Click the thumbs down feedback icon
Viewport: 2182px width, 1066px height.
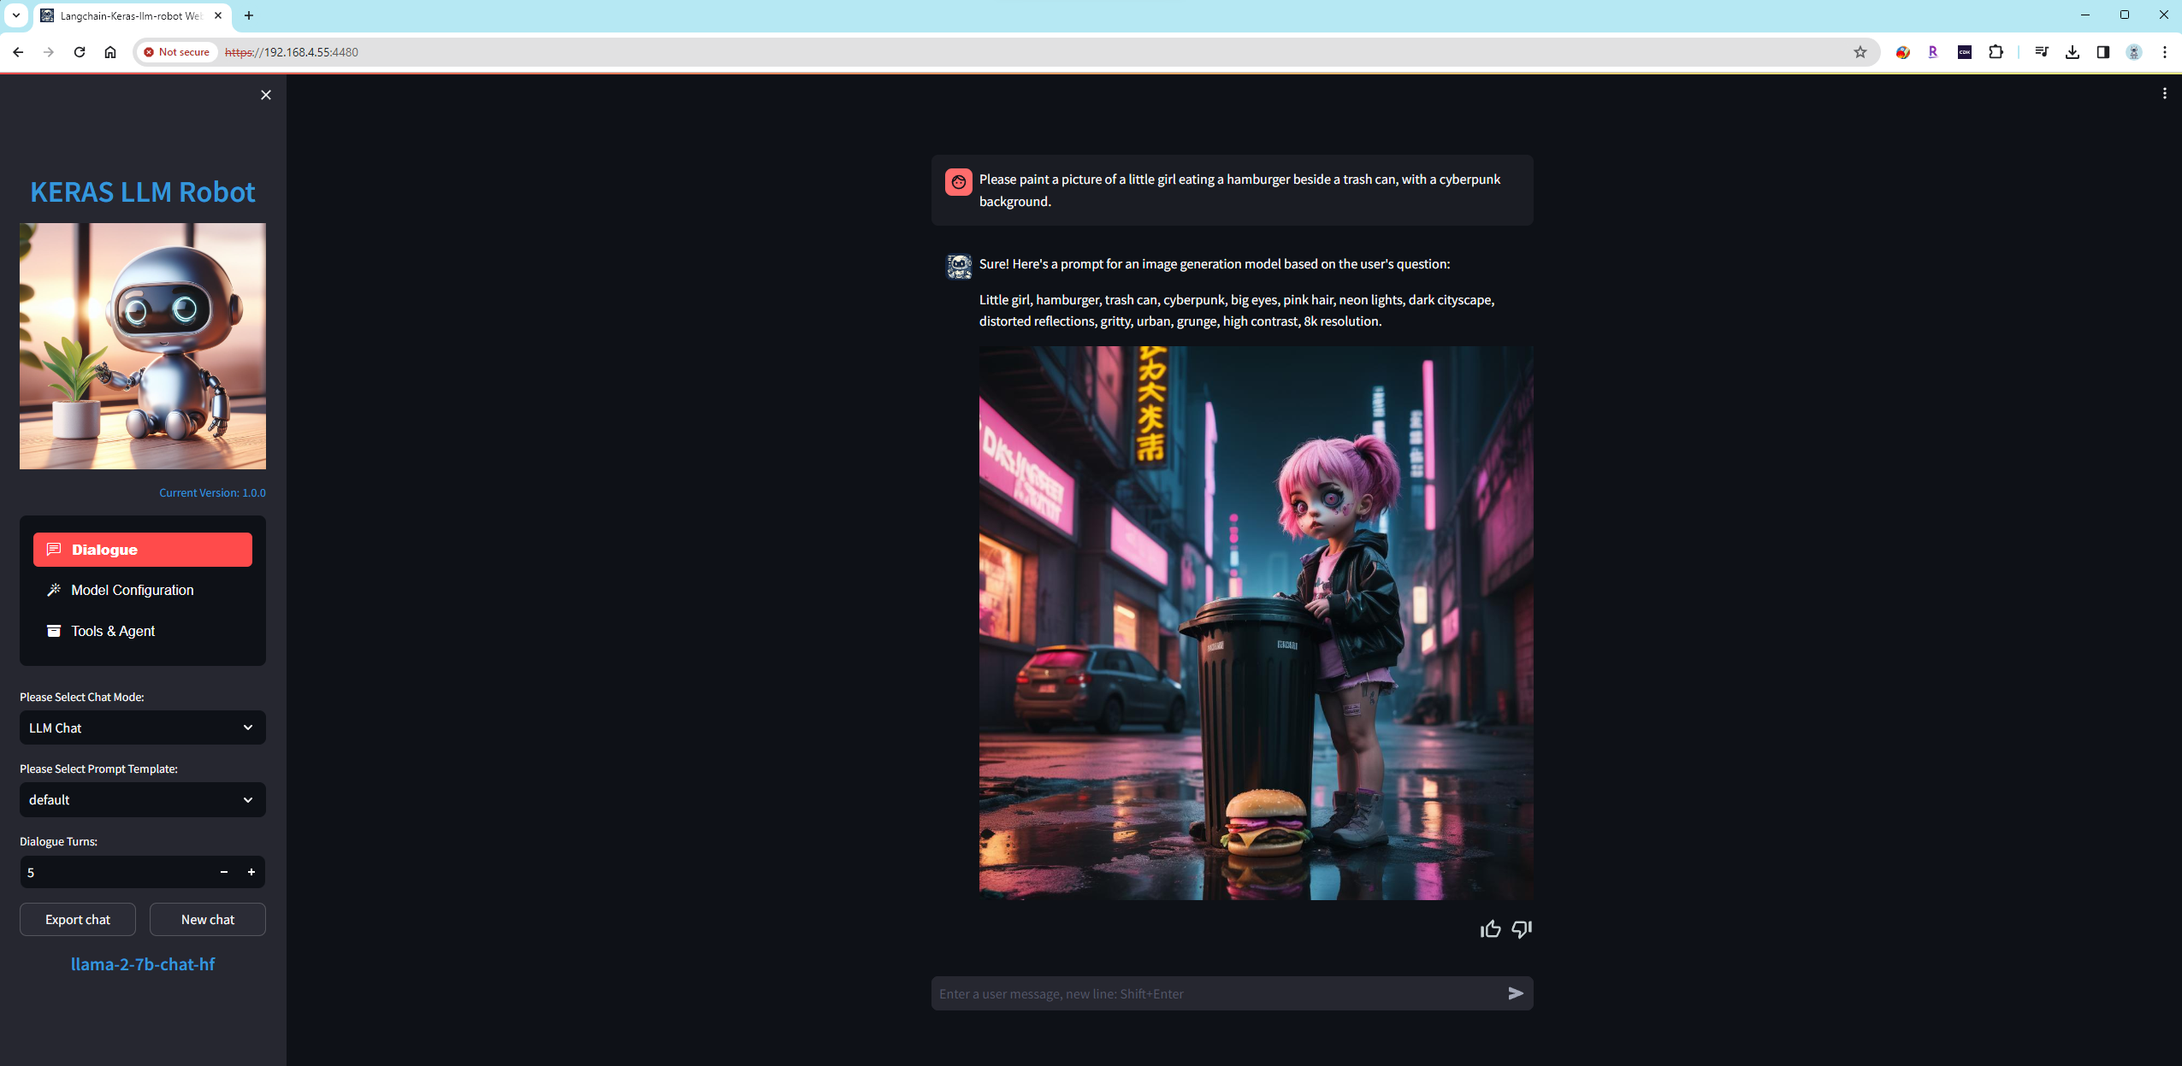tap(1521, 929)
